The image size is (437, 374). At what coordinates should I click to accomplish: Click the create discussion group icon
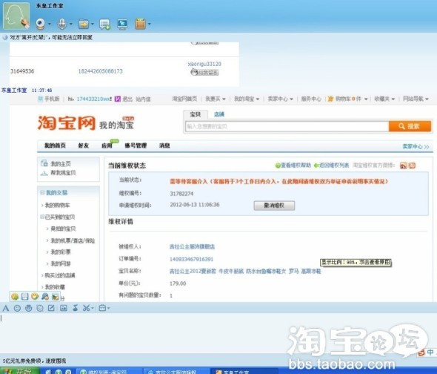[104, 24]
